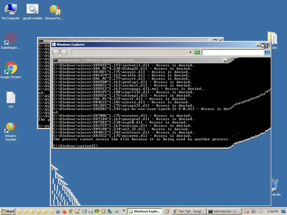
Task: Expand the quick launch overflow chevron
Action: (124, 211)
